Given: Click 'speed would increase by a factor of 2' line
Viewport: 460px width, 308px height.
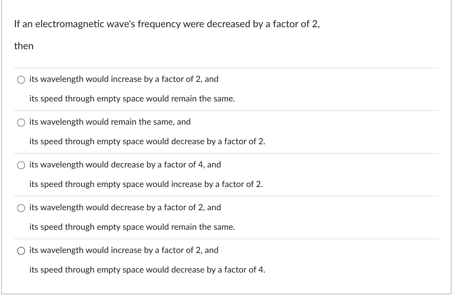Looking at the screenshot, I should 146,184.
